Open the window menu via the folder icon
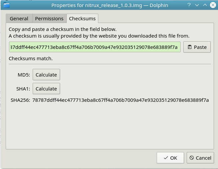 [6, 5]
